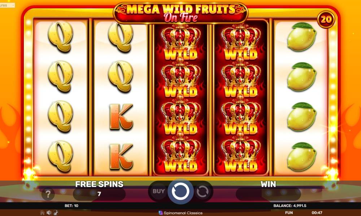
Task: Open the 20 paylines badge
Action: click(326, 19)
